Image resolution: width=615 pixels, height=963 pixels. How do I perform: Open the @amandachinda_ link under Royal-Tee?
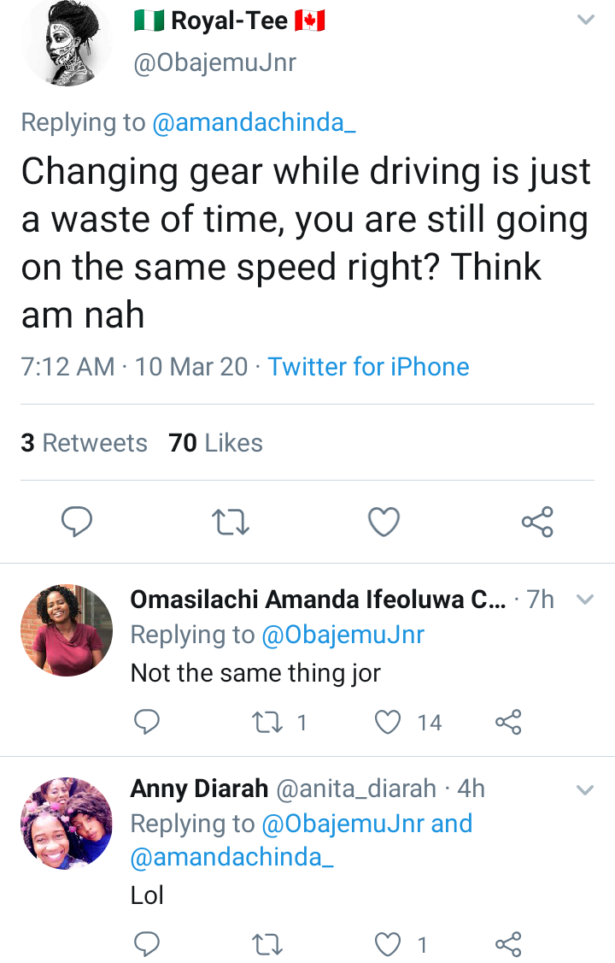254,122
